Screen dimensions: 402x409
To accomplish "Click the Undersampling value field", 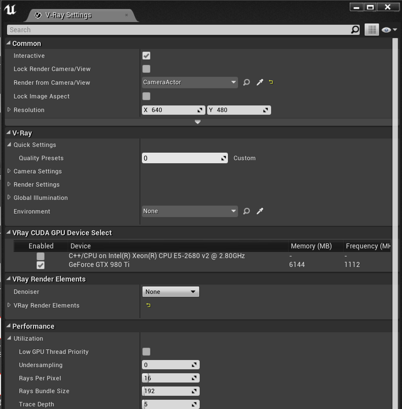I will (171, 365).
